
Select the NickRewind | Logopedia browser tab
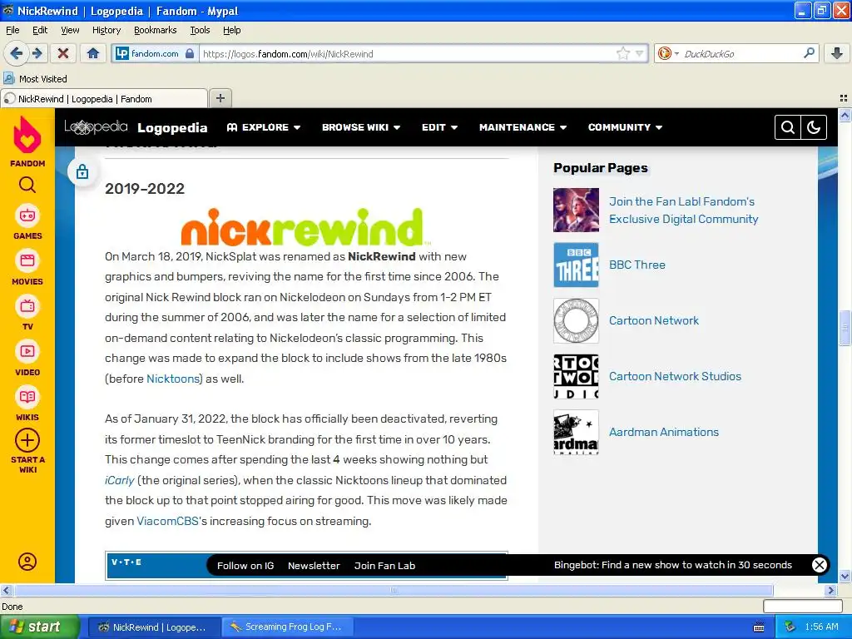point(104,98)
